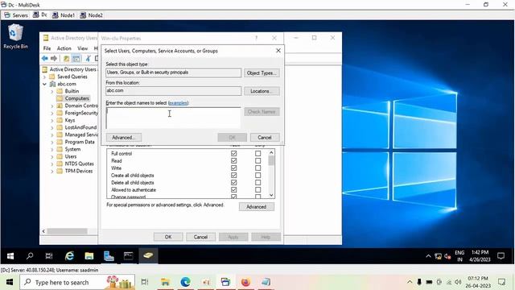Image resolution: width=515 pixels, height=290 pixels.
Task: Open the host notification center icon
Action: tap(501, 282)
